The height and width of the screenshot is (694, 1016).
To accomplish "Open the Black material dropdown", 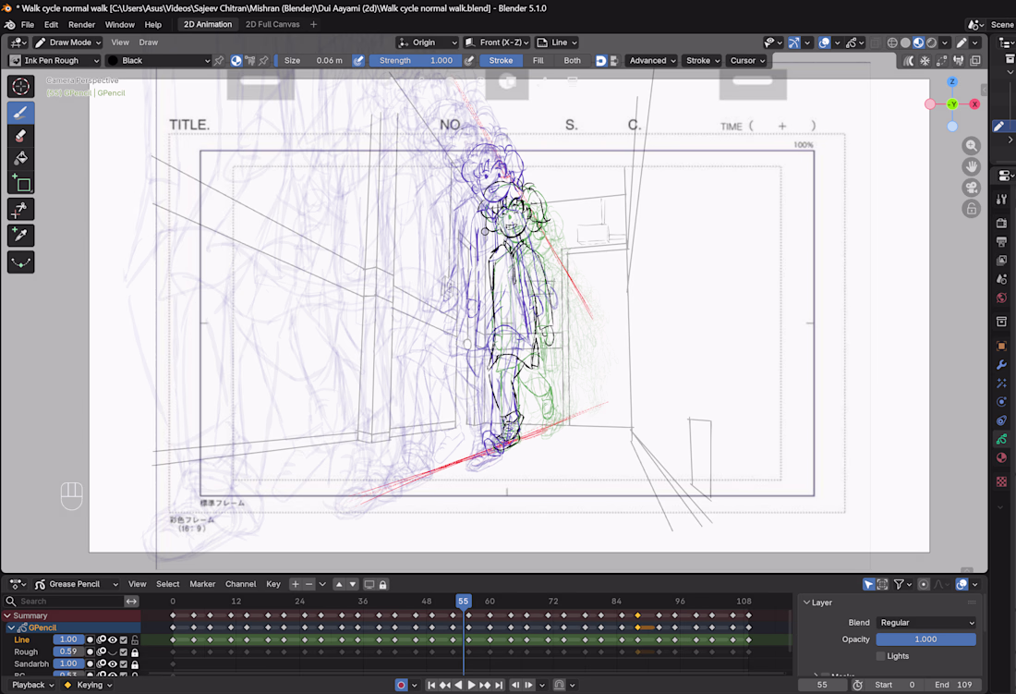I will (160, 60).
